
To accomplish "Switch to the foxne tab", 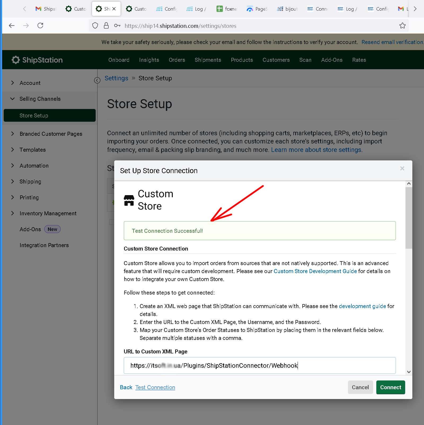I will (x=227, y=9).
